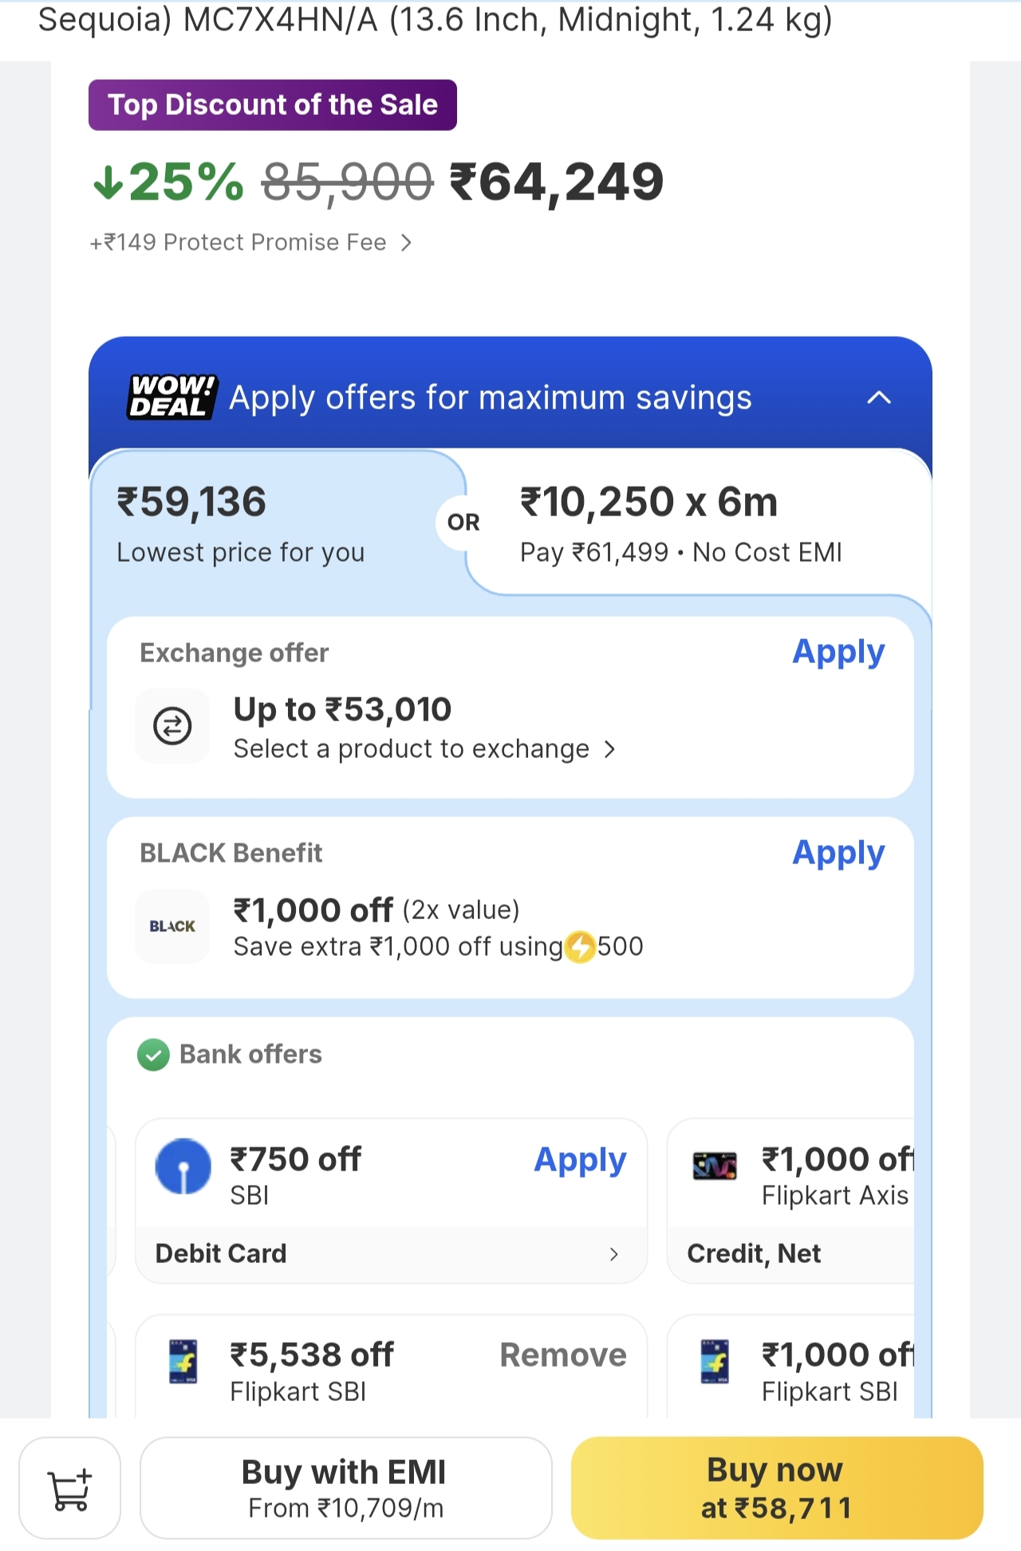
Task: Tap the SuperCoin icon beside 500
Action: (x=580, y=947)
